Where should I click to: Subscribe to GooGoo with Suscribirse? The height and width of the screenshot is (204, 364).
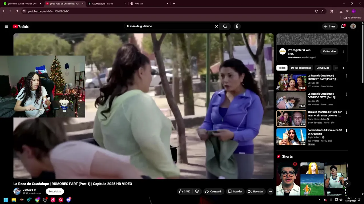(x=55, y=192)
